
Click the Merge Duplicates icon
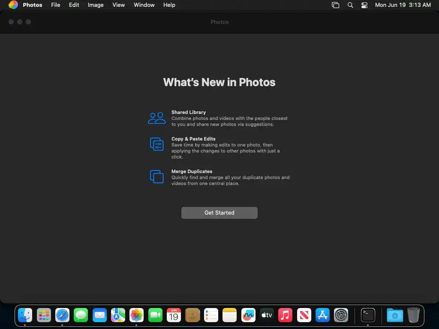[157, 176]
